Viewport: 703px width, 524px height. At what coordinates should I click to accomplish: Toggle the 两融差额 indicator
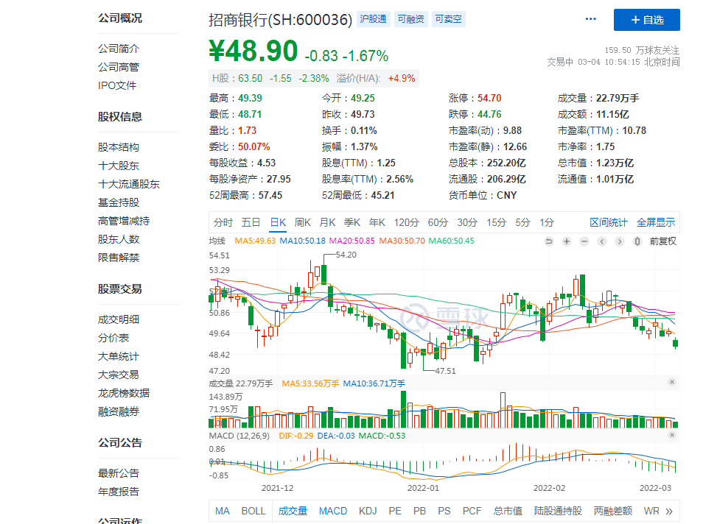pyautogui.click(x=613, y=511)
